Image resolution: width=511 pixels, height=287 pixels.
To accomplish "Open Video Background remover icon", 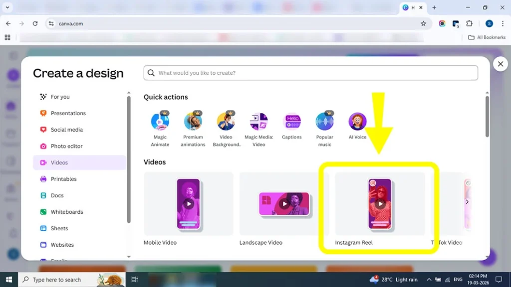I will (x=226, y=122).
